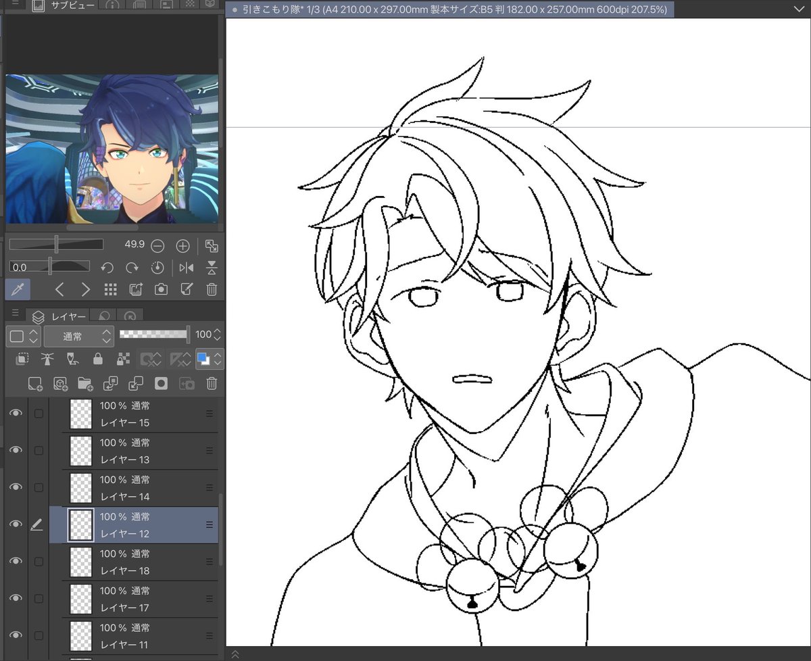Image resolution: width=811 pixels, height=661 pixels.
Task: Switch to tab right of レイヤー
Action: pyautogui.click(x=105, y=316)
